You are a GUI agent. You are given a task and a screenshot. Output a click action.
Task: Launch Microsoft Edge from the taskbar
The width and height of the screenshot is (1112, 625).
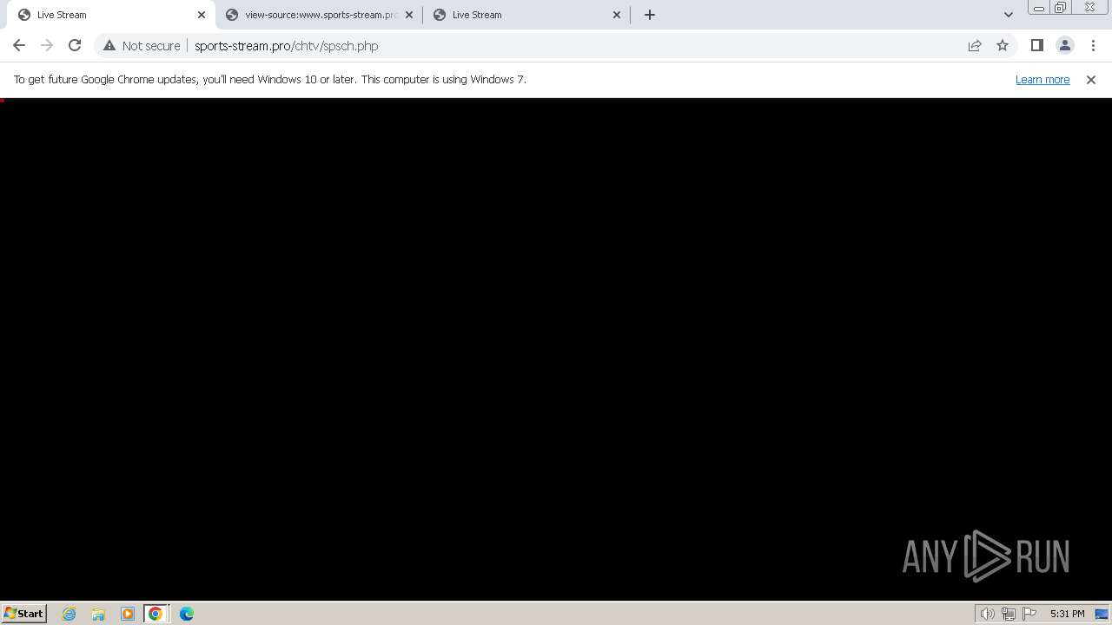[187, 614]
